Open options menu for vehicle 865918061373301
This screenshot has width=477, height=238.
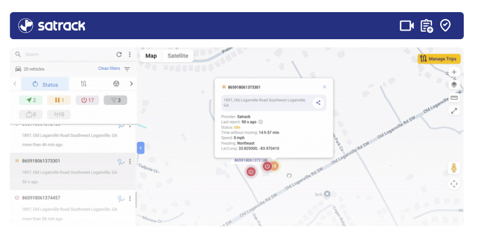[130, 162]
